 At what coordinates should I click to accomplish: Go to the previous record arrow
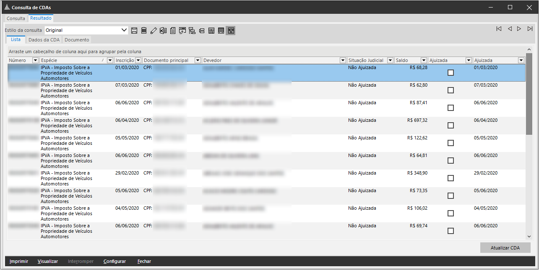tap(510, 29)
